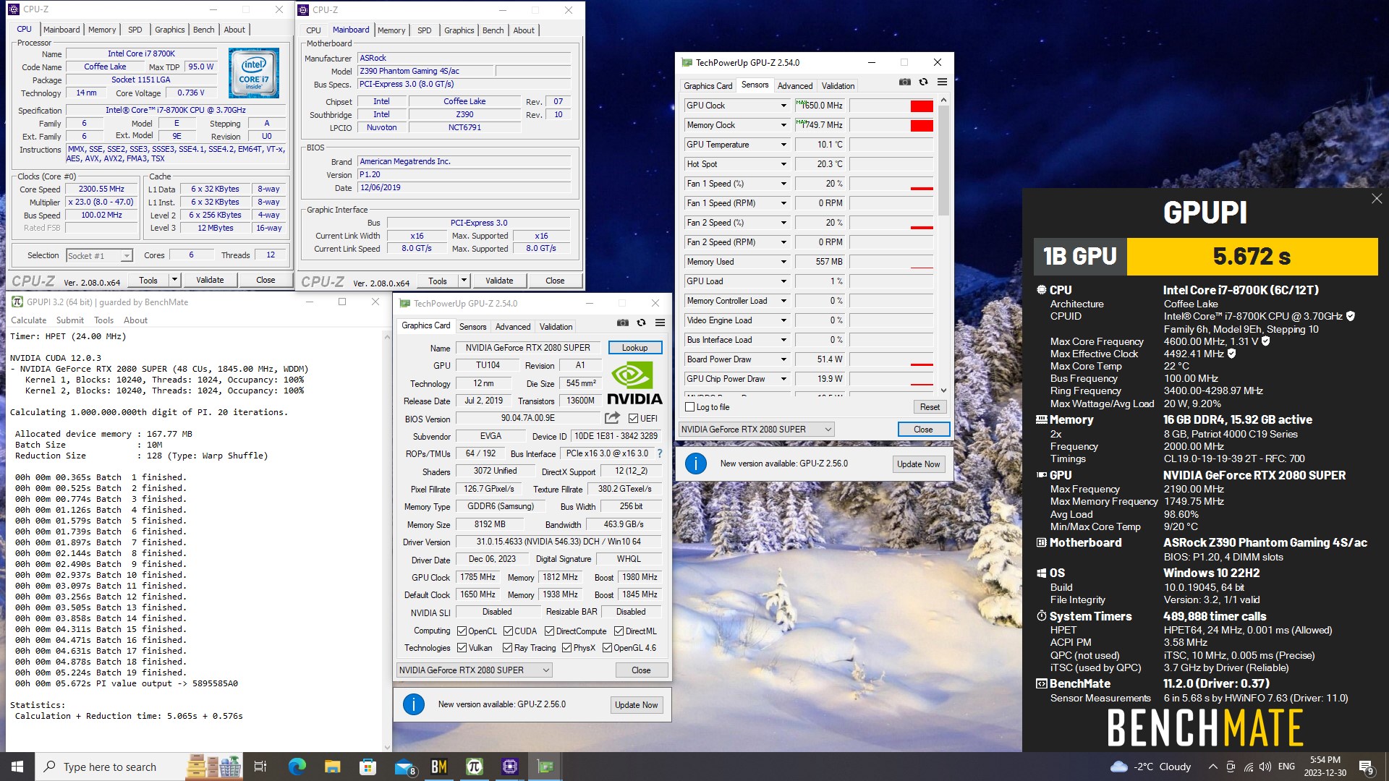Open the GPU Temperature sensor dropdown
The image size is (1389, 781).
[x=783, y=145]
